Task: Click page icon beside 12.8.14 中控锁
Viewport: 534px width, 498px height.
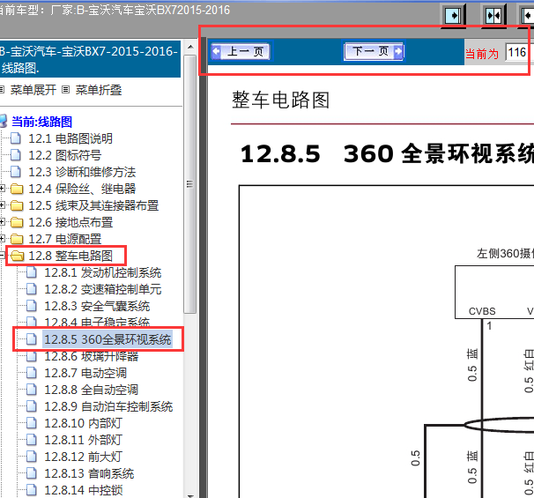Action: coord(32,490)
